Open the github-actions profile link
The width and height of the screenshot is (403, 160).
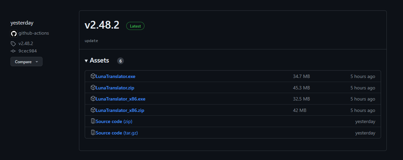tap(34, 33)
